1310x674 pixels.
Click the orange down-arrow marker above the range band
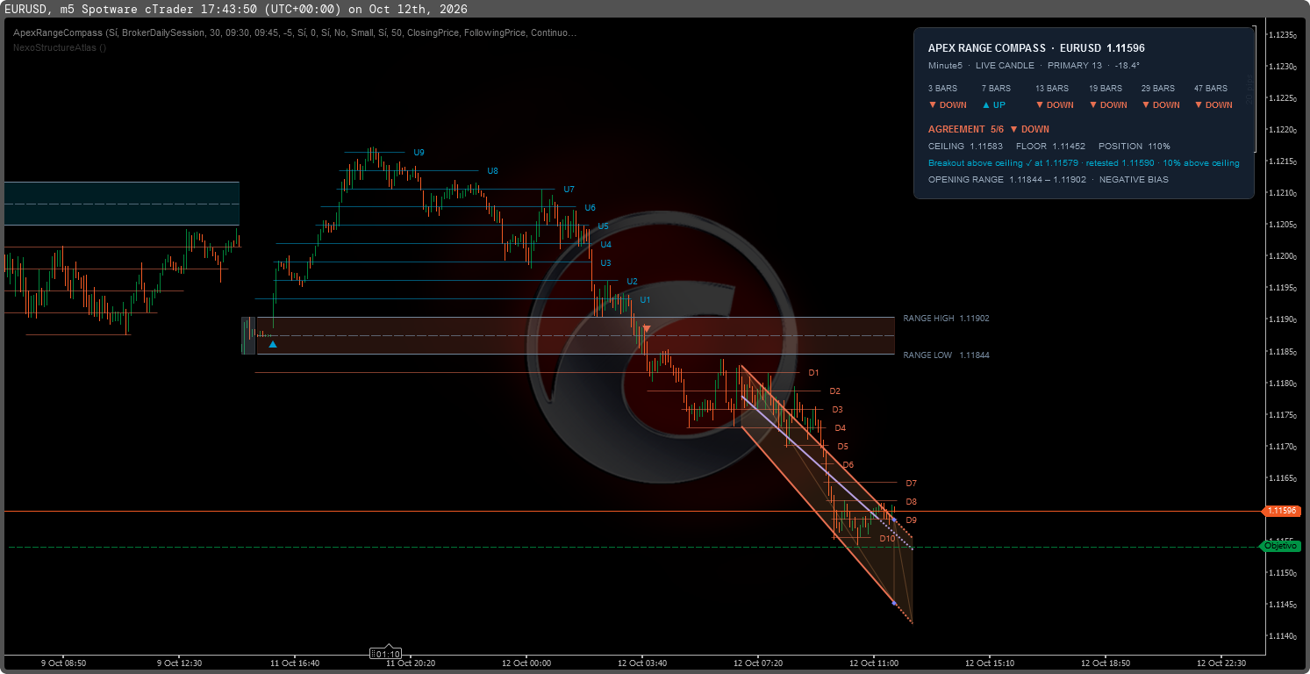647,329
